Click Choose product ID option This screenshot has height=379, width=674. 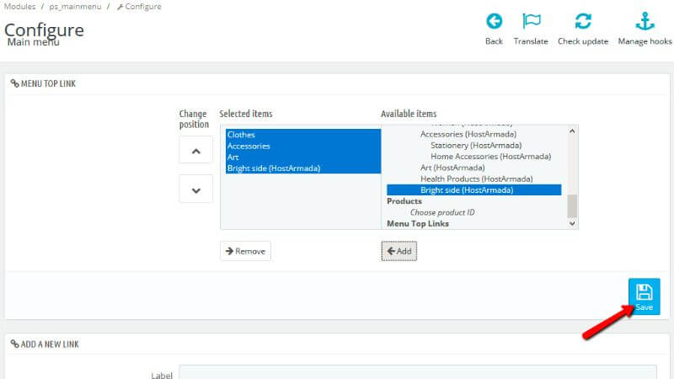tap(442, 212)
